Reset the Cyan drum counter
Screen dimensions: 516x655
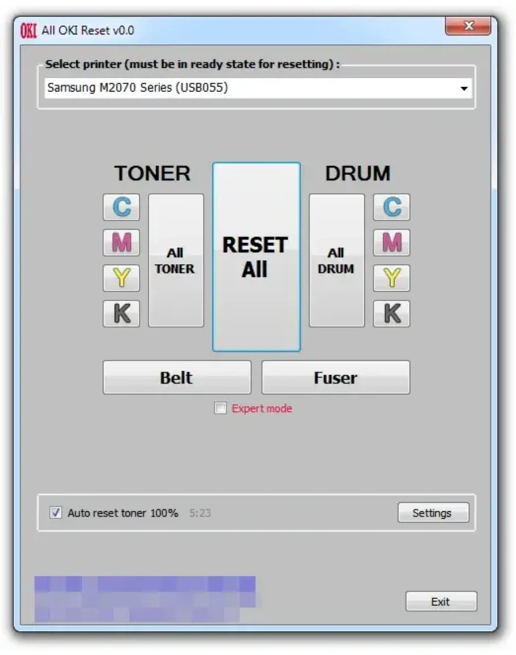point(391,207)
